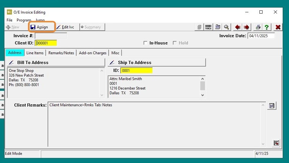
Task: Click the Invoice Date field
Action: (261, 36)
